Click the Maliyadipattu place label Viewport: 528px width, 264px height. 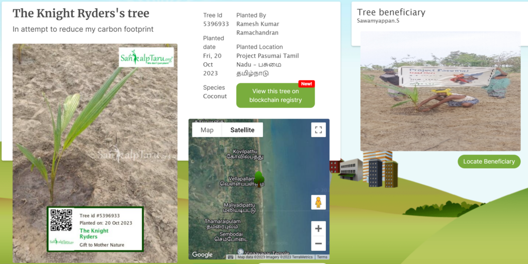239,207
